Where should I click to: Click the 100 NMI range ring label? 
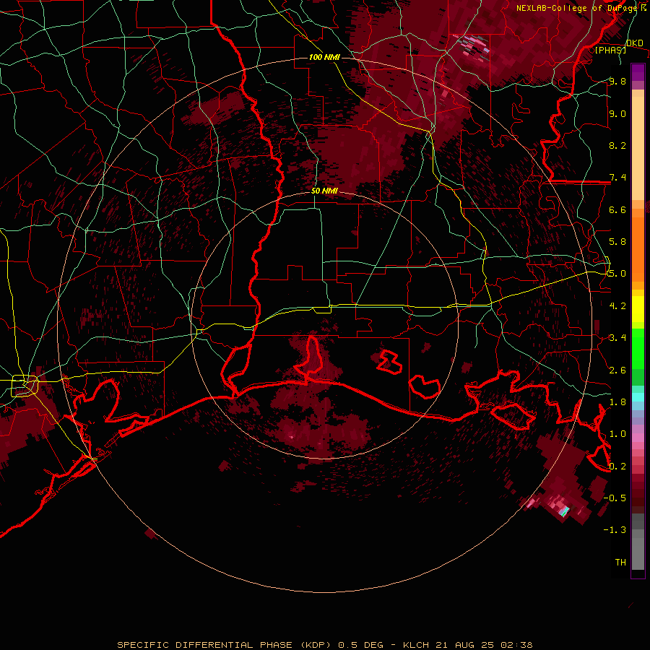click(x=324, y=57)
